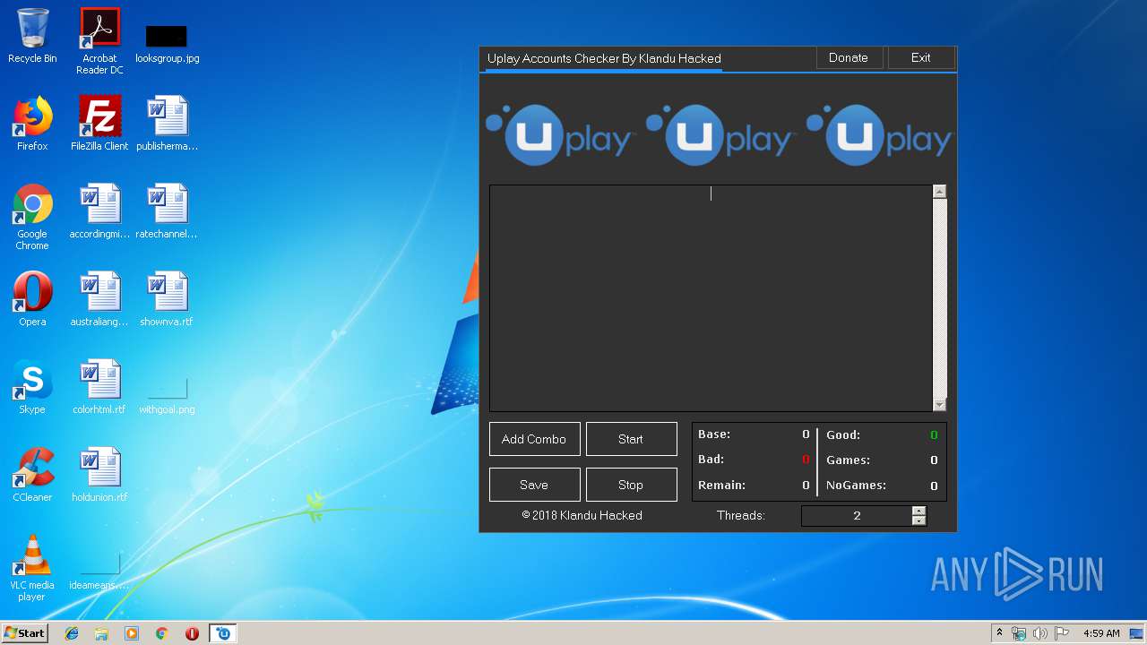Click the Uplay Accounts Checker title
The width and height of the screenshot is (1147, 645).
coord(604,58)
